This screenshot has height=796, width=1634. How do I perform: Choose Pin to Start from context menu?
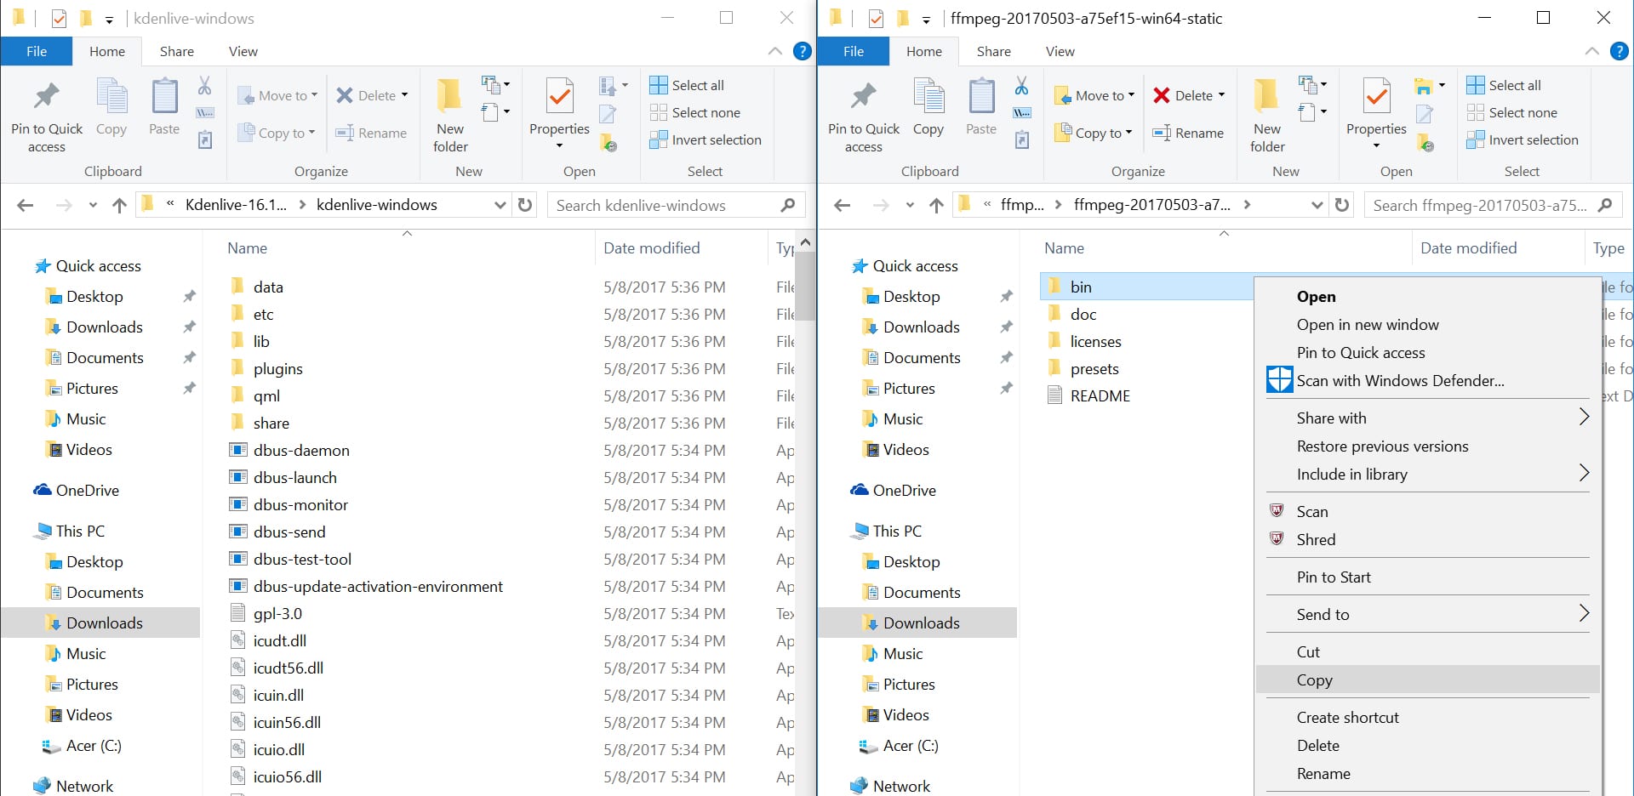click(1428, 577)
